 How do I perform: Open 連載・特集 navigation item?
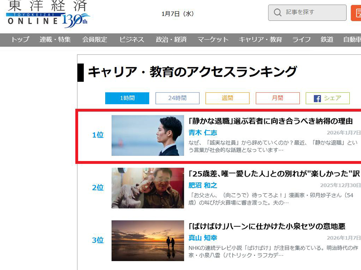coord(55,40)
